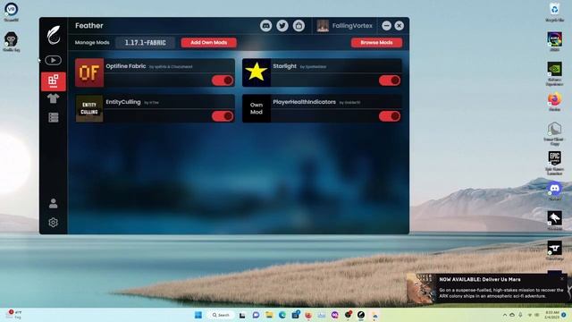Click the Own Mod placeholder icon
This screenshot has height=322, width=572.
tap(257, 108)
